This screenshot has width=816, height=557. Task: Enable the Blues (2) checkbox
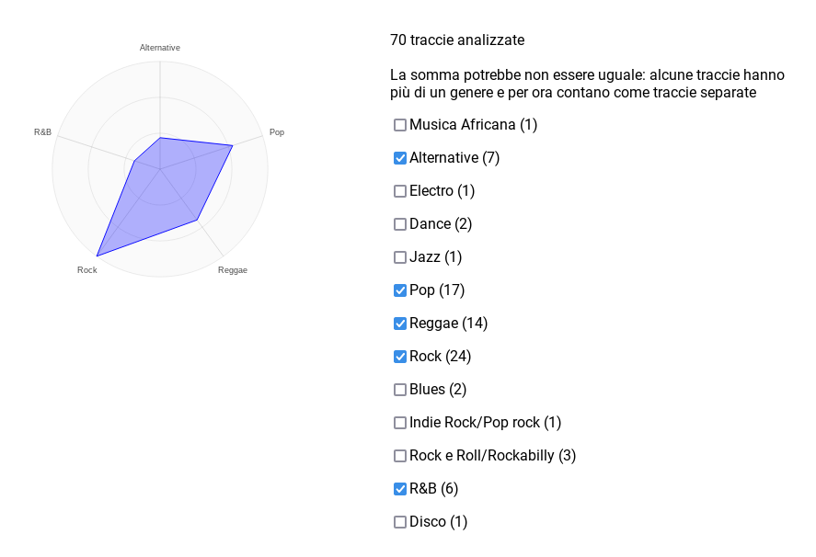[x=399, y=389]
